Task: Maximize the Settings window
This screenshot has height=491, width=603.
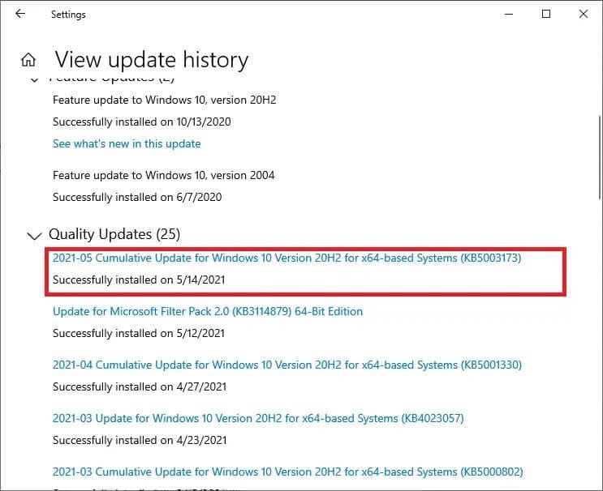Action: (x=546, y=15)
